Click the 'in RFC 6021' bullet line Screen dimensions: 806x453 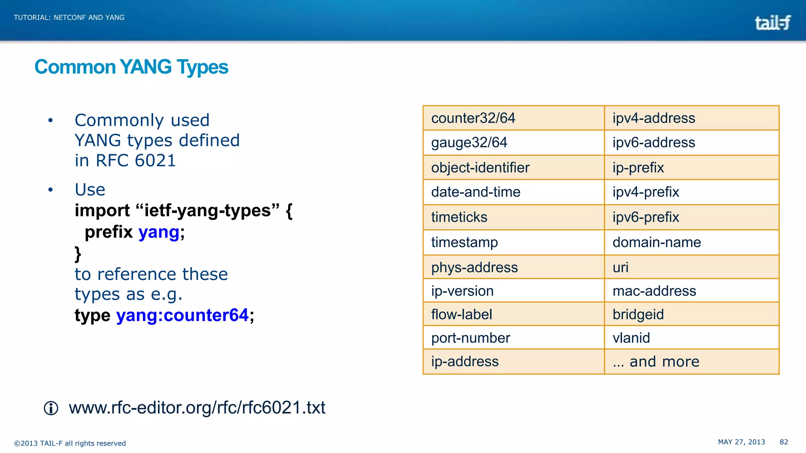(125, 160)
